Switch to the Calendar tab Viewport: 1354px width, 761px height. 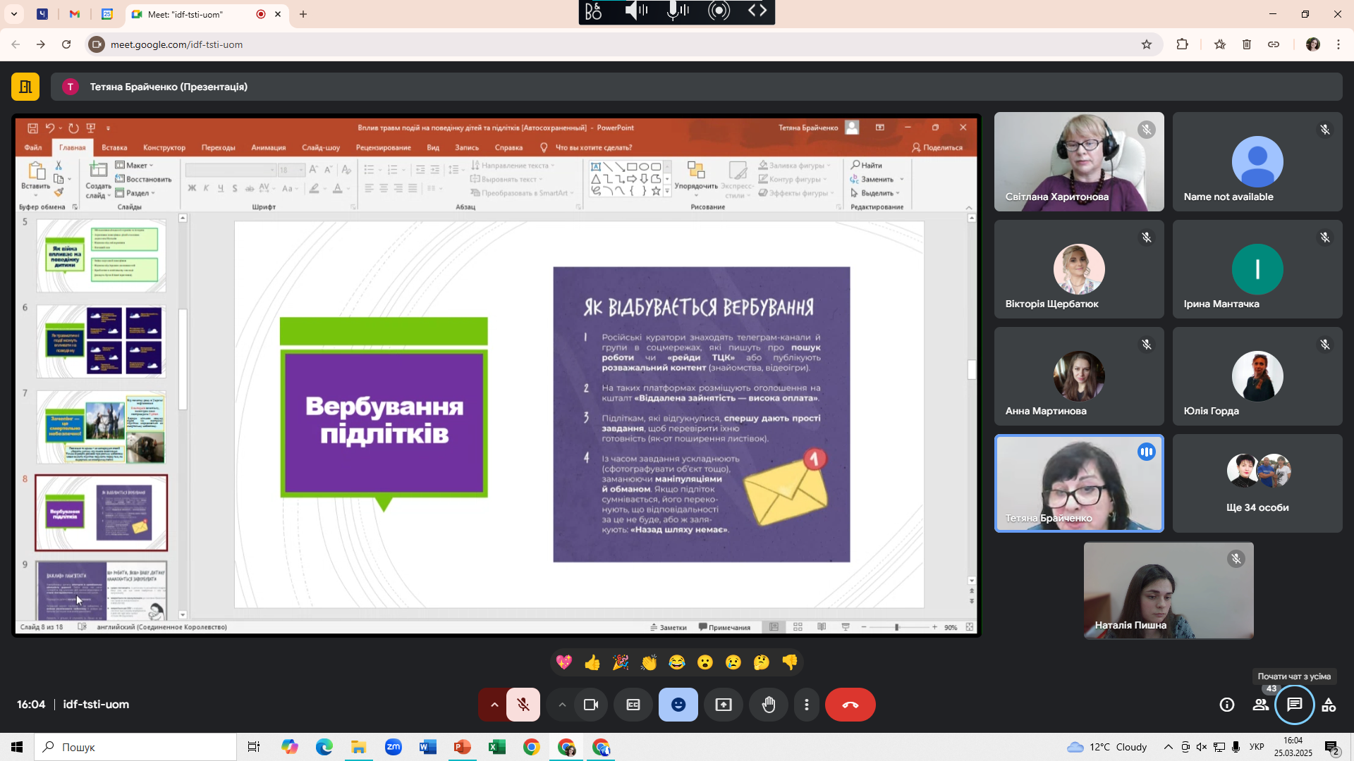(107, 14)
